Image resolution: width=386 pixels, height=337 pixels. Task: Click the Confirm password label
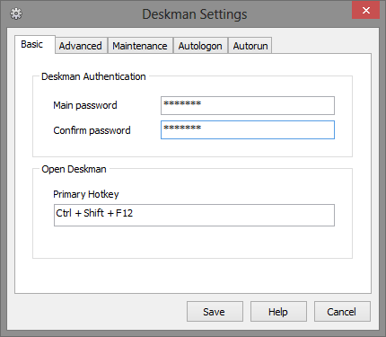(92, 130)
